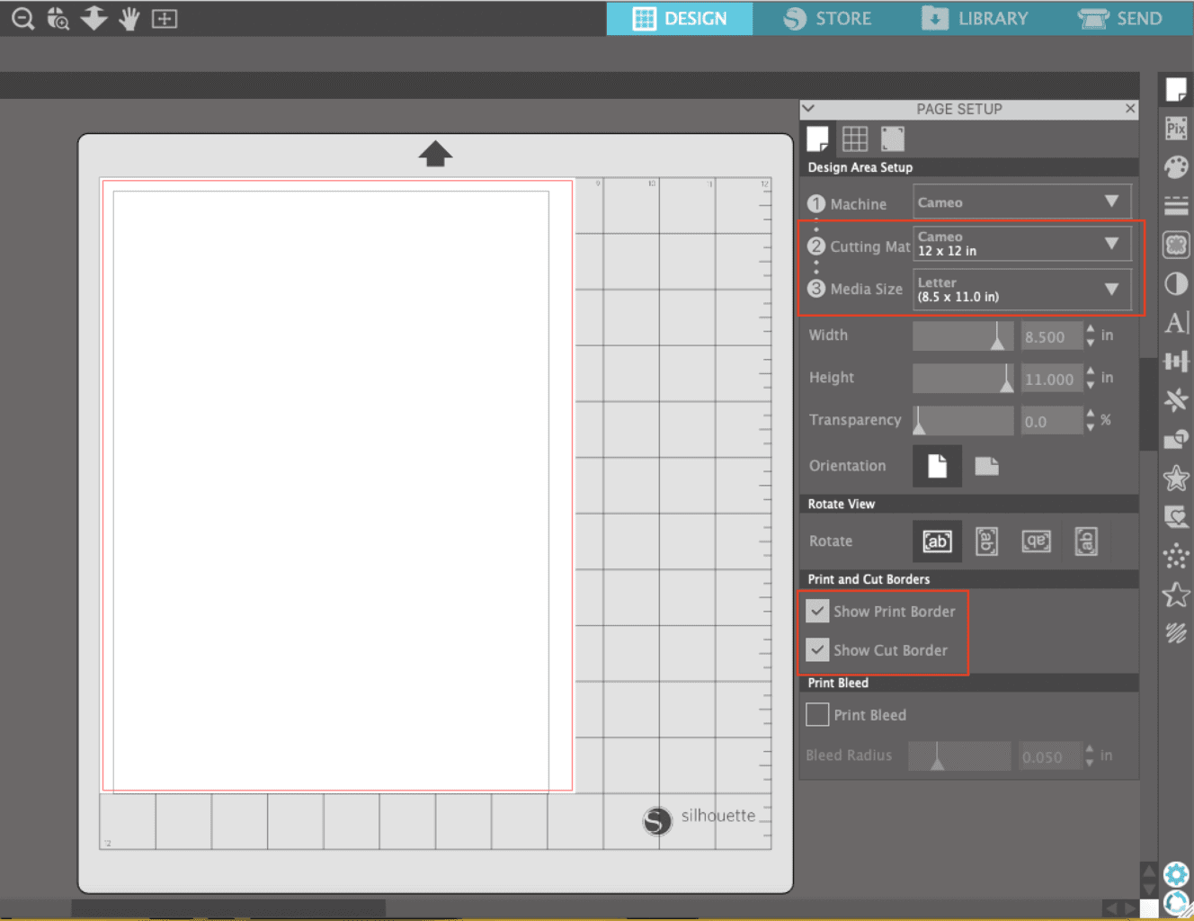1194x921 pixels.
Task: Open the Transform align panel icon
Action: (x=1176, y=362)
